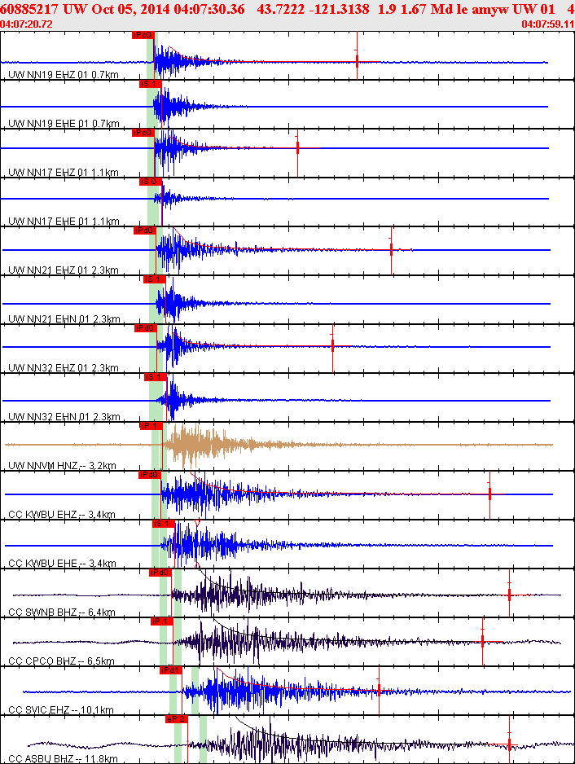Click the coda end marker on NN19 EHZ trace

358,61
